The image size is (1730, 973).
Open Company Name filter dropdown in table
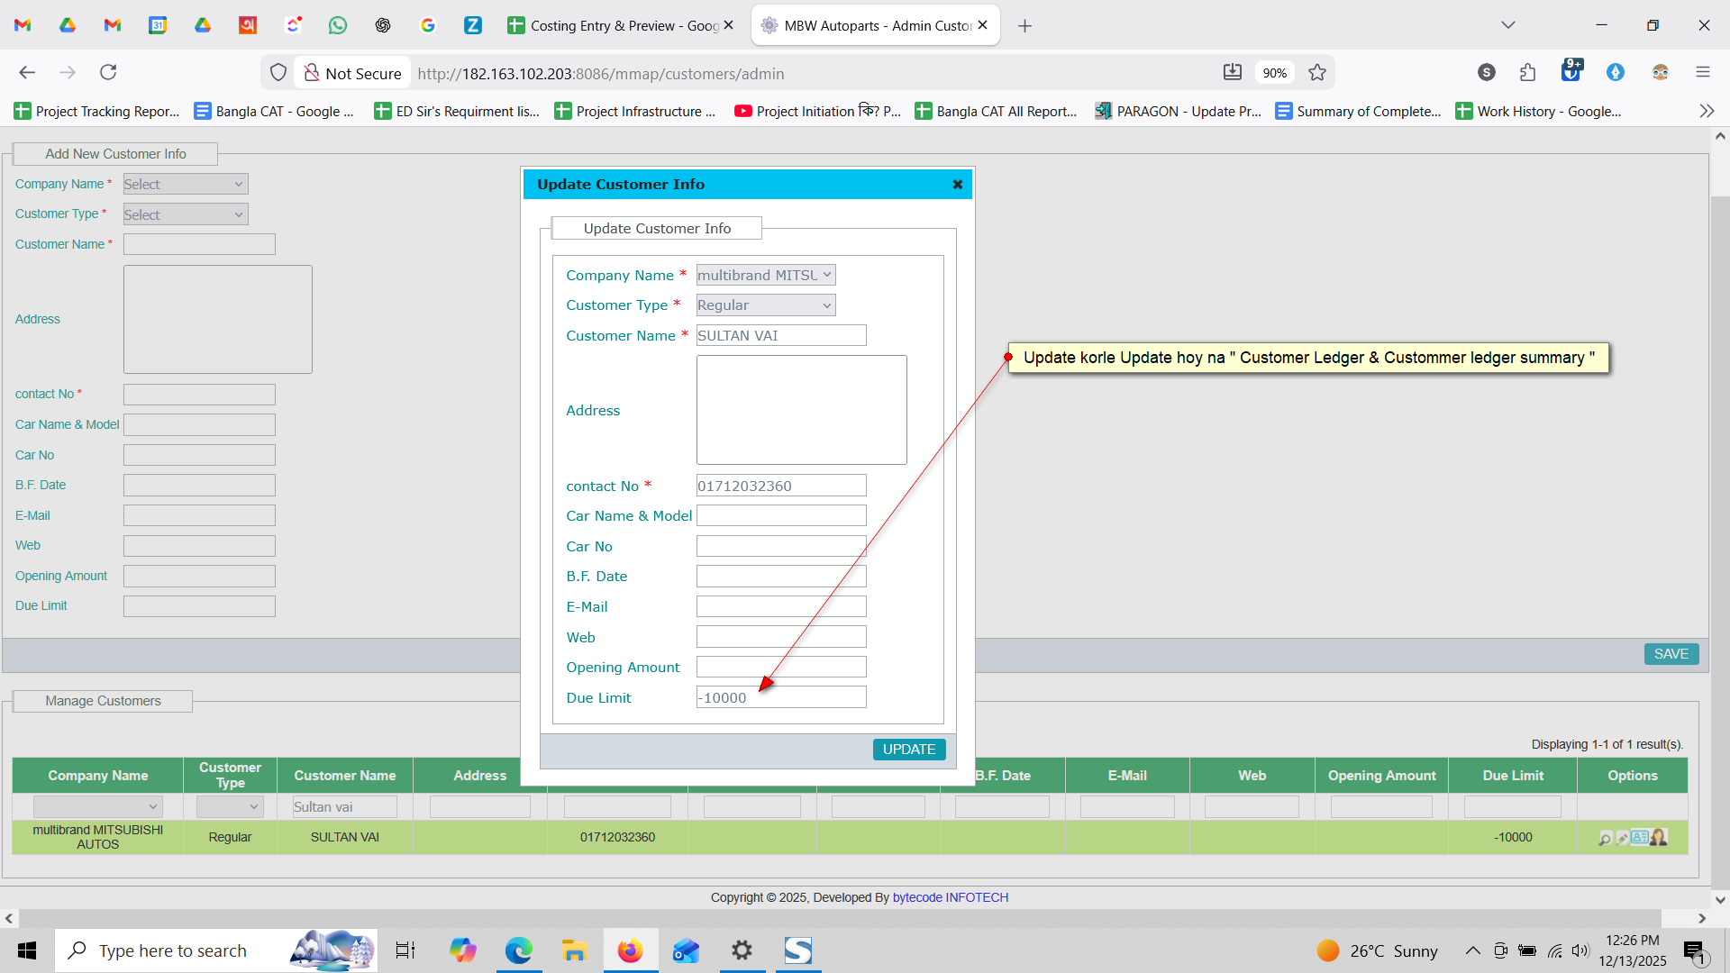click(96, 807)
